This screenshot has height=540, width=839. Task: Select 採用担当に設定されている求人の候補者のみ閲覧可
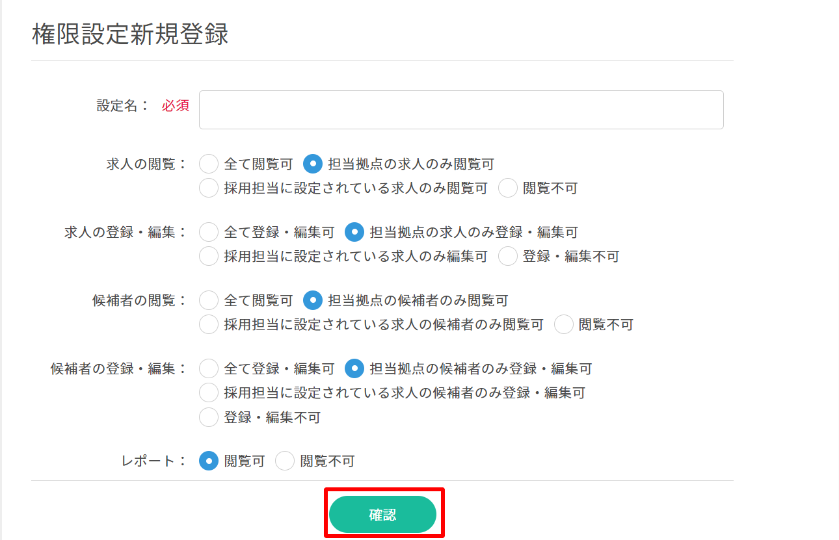tap(209, 324)
